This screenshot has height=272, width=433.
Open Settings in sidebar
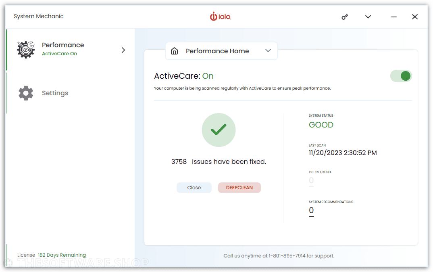click(x=71, y=93)
